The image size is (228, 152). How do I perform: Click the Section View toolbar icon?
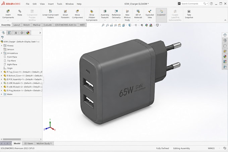point(115,25)
